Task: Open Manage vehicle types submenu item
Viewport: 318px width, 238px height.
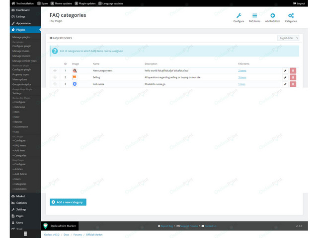Action: pyautogui.click(x=24, y=61)
